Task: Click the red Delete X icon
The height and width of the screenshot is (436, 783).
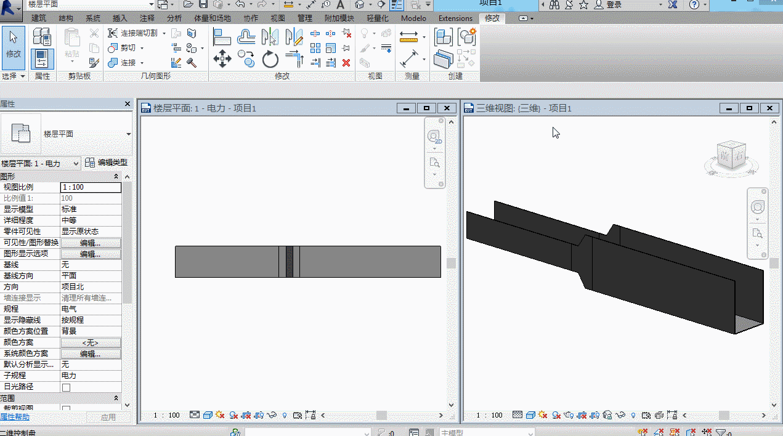Action: 346,62
